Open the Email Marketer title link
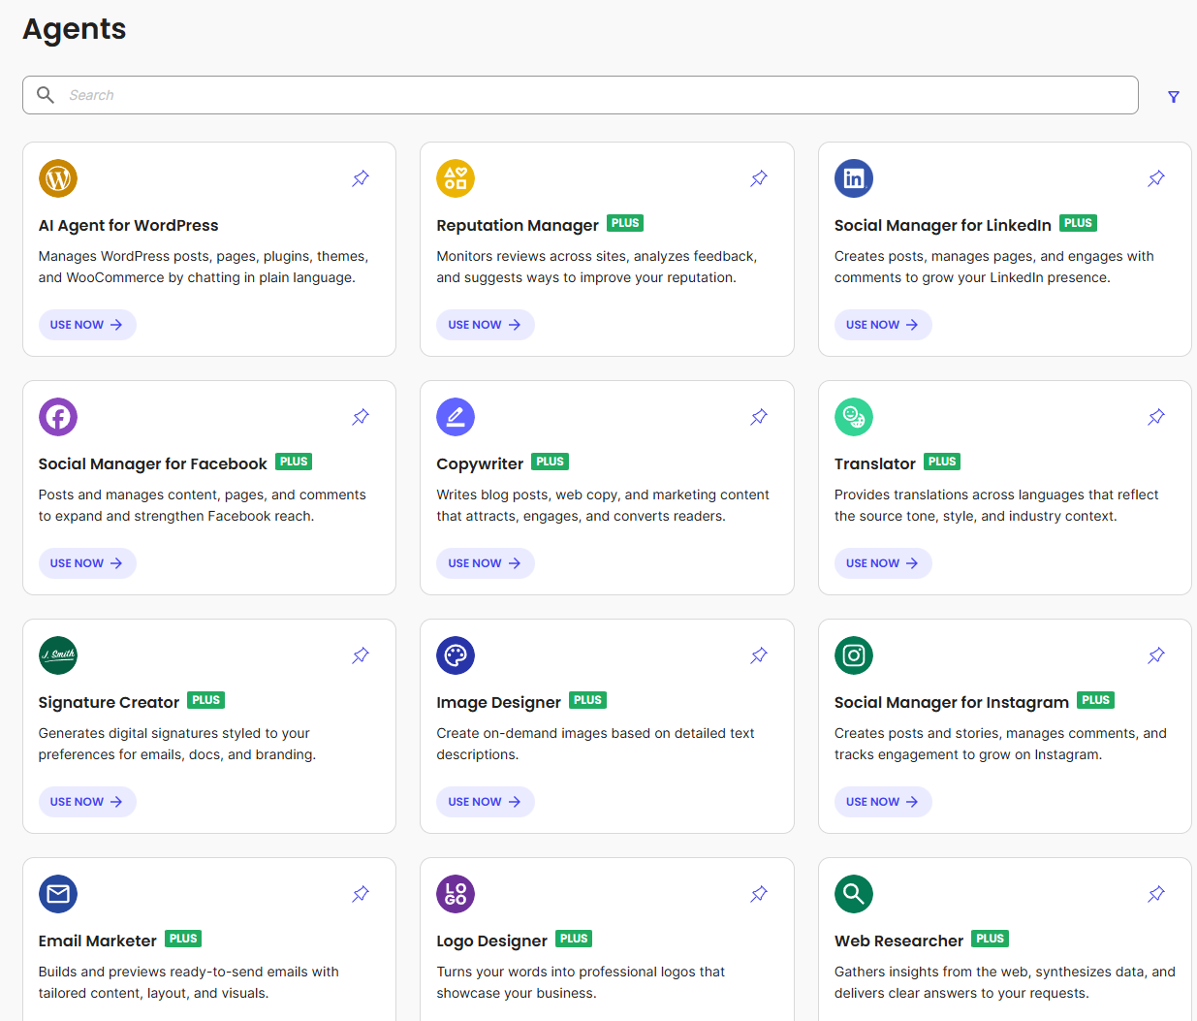Screen dimensions: 1197x1021 tap(97, 941)
